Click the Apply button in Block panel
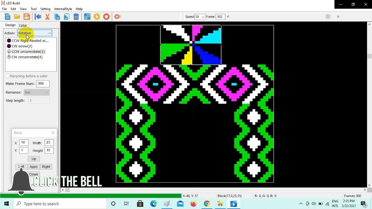The height and width of the screenshot is (209, 372). coord(34,167)
